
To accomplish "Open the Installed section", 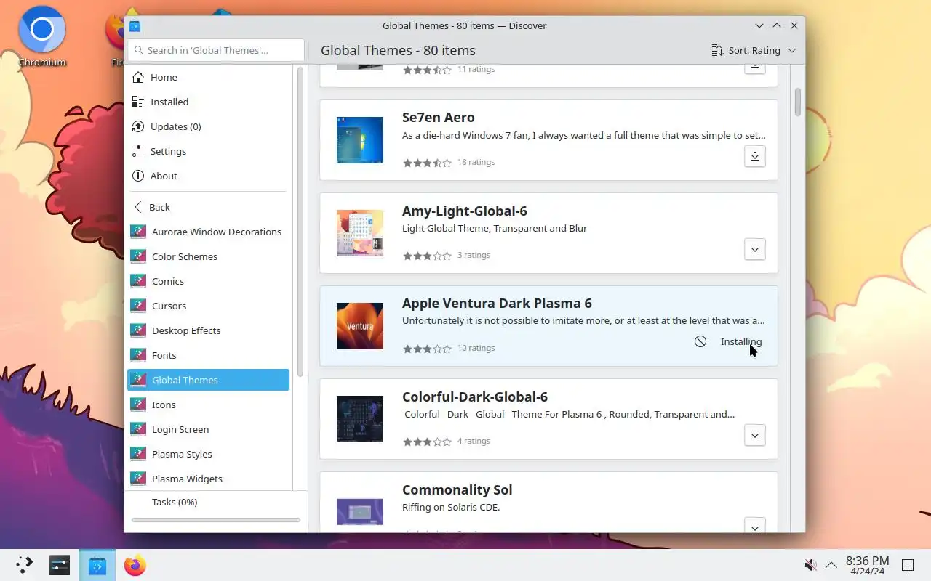I will 209,102.
